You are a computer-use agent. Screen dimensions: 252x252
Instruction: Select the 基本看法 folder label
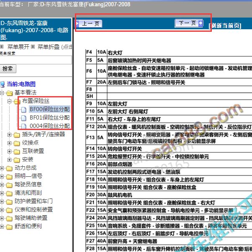click(x=26, y=92)
